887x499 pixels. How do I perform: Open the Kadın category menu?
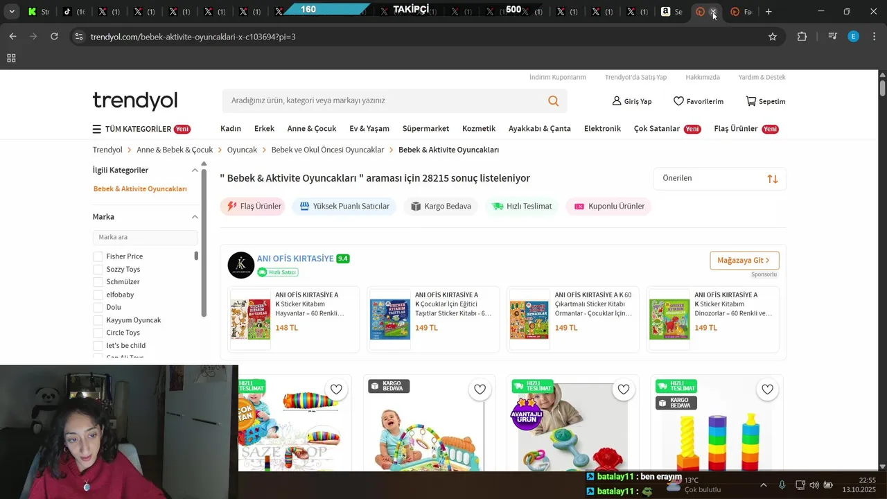pos(231,129)
